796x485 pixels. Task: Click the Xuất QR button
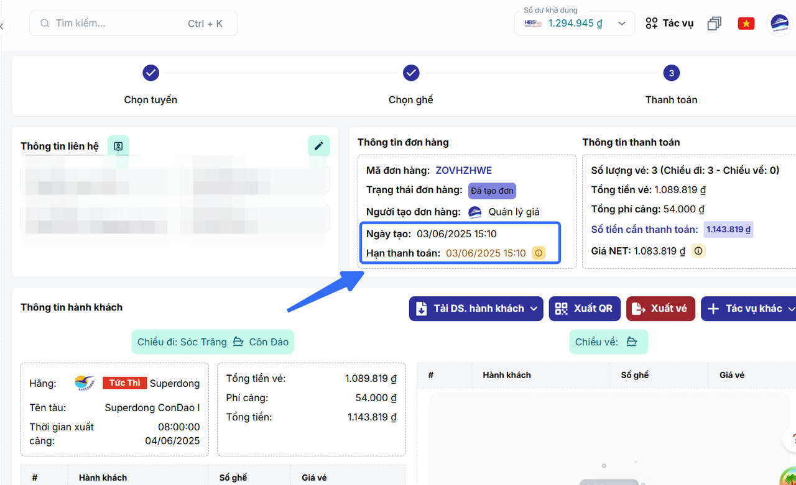pyautogui.click(x=585, y=309)
